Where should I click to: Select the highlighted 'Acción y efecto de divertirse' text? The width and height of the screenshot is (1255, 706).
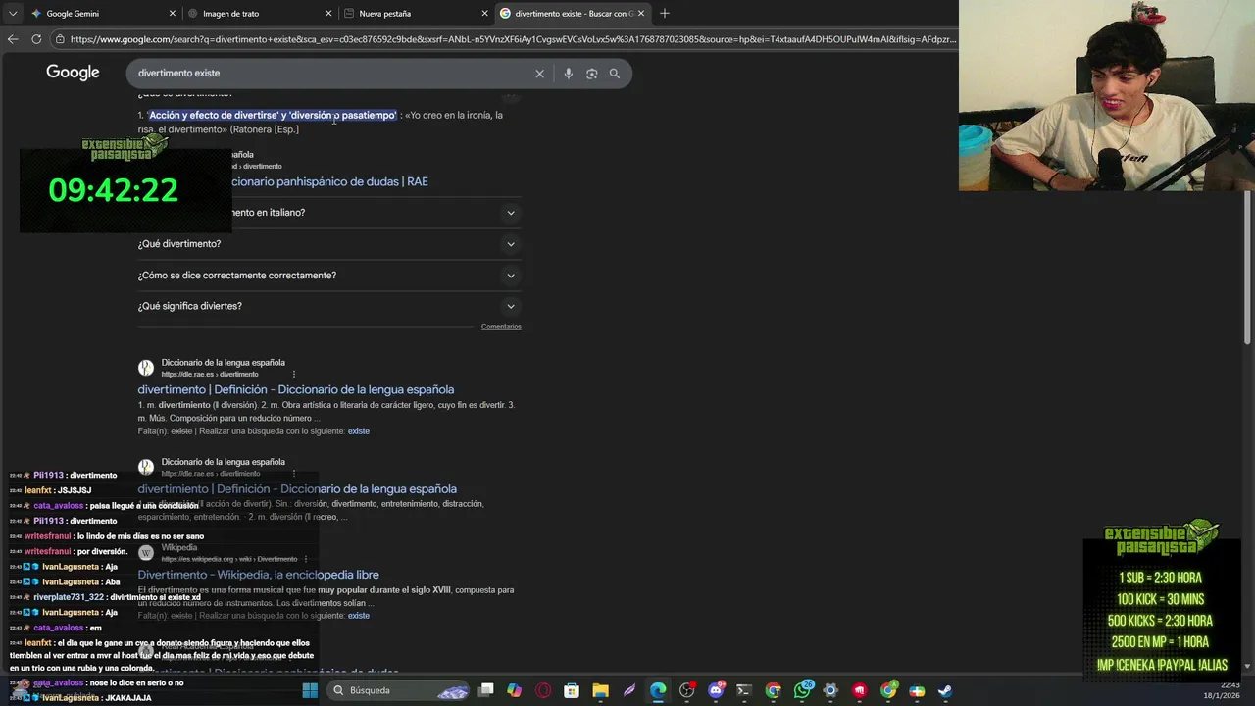click(273, 116)
